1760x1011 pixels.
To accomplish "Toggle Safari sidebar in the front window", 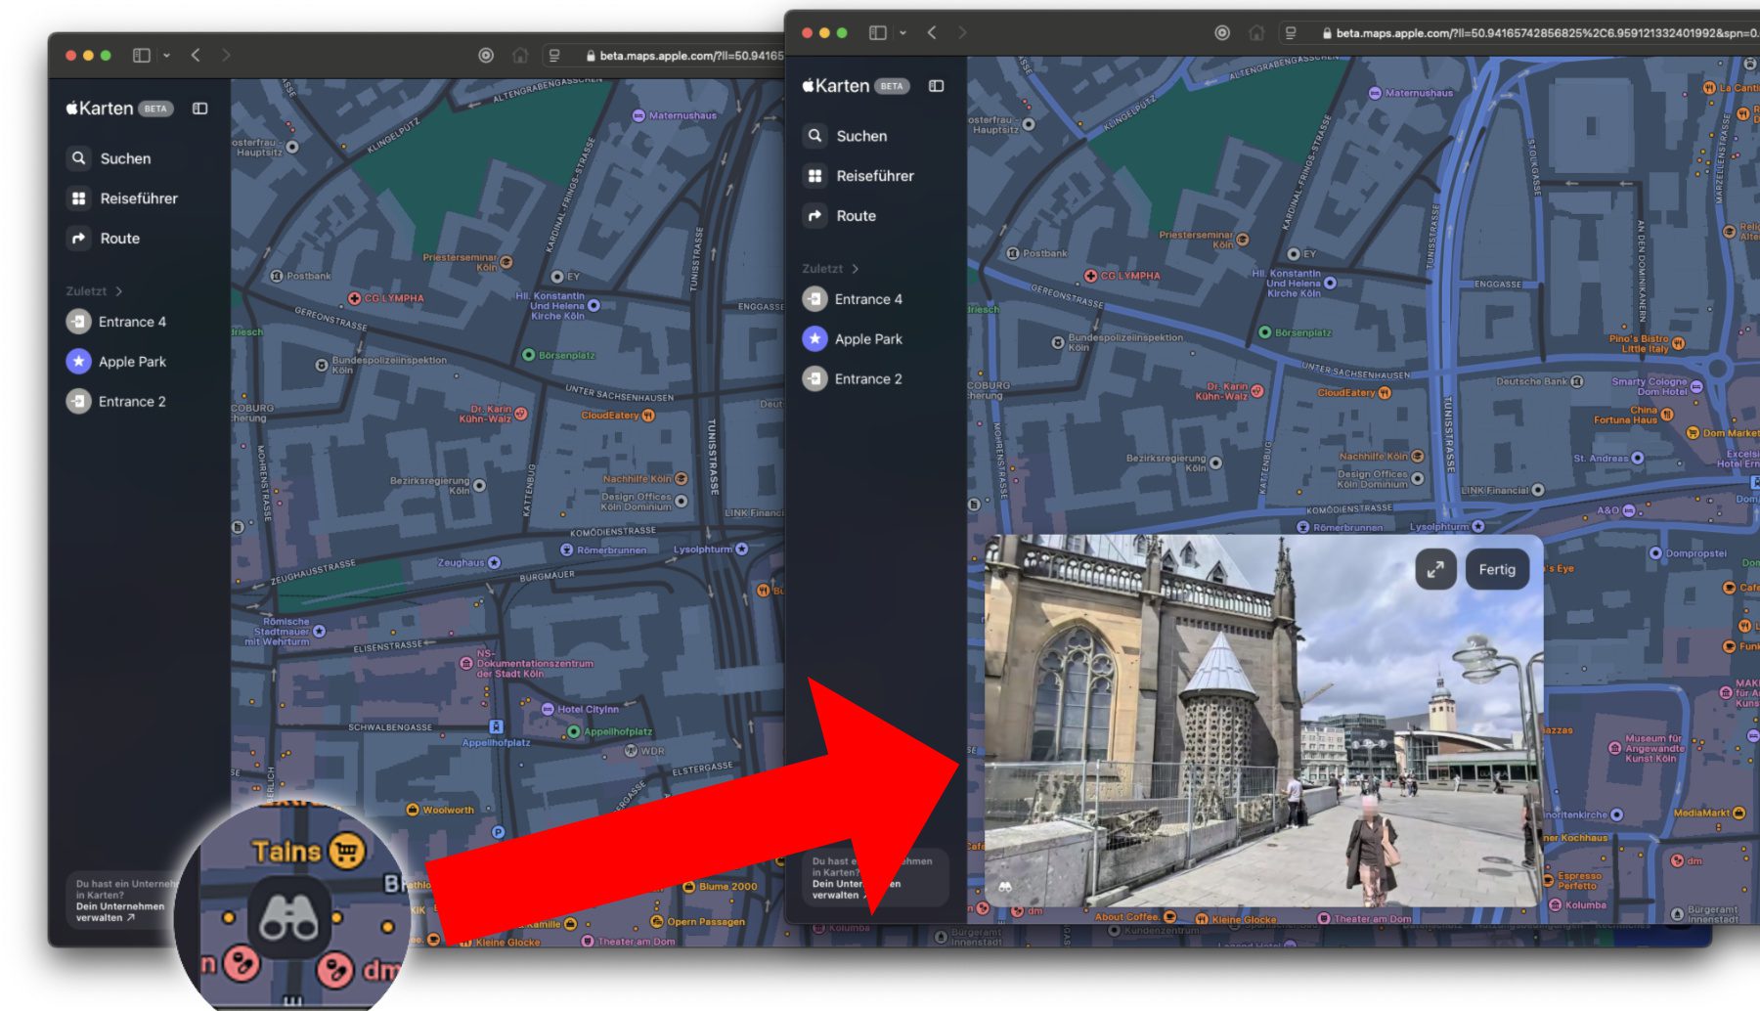I will pyautogui.click(x=877, y=33).
